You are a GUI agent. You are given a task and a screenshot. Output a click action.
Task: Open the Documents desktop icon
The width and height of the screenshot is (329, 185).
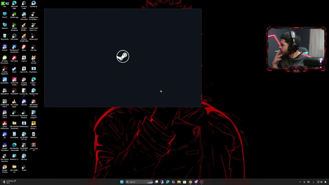pos(14,135)
